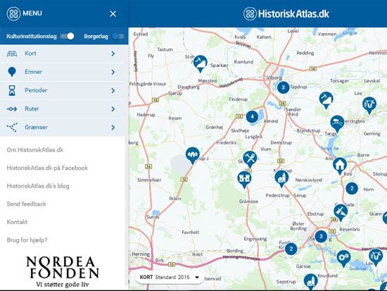Screen dimensions: 387x291
Task: Click the HistoriskAtlas.dk header logo
Action: 286,13
